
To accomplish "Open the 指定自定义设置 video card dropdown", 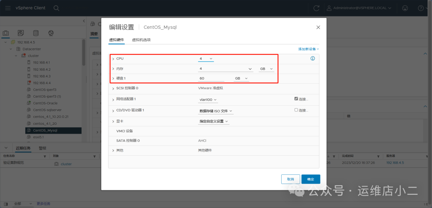I will pos(214,122).
